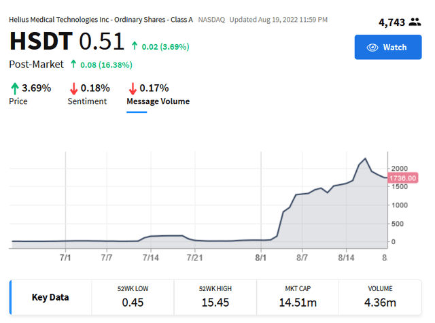Click the 7/7 date on chart axis
Viewport: 435px width, 323px height.
pyautogui.click(x=107, y=258)
